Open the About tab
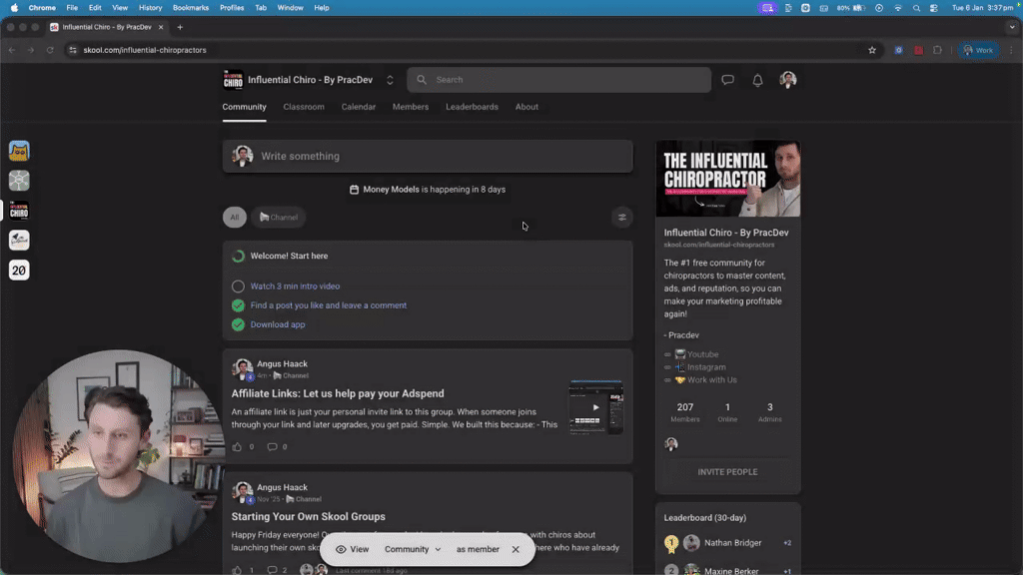This screenshot has height=575, width=1023. pos(526,107)
